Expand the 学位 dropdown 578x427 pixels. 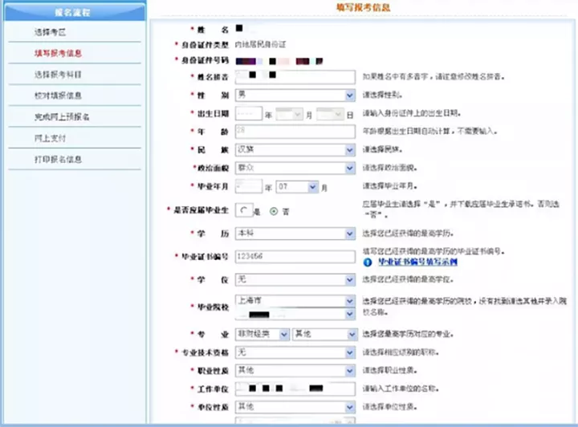349,280
